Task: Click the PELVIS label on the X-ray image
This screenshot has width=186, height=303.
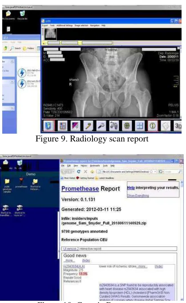Action: (173, 105)
